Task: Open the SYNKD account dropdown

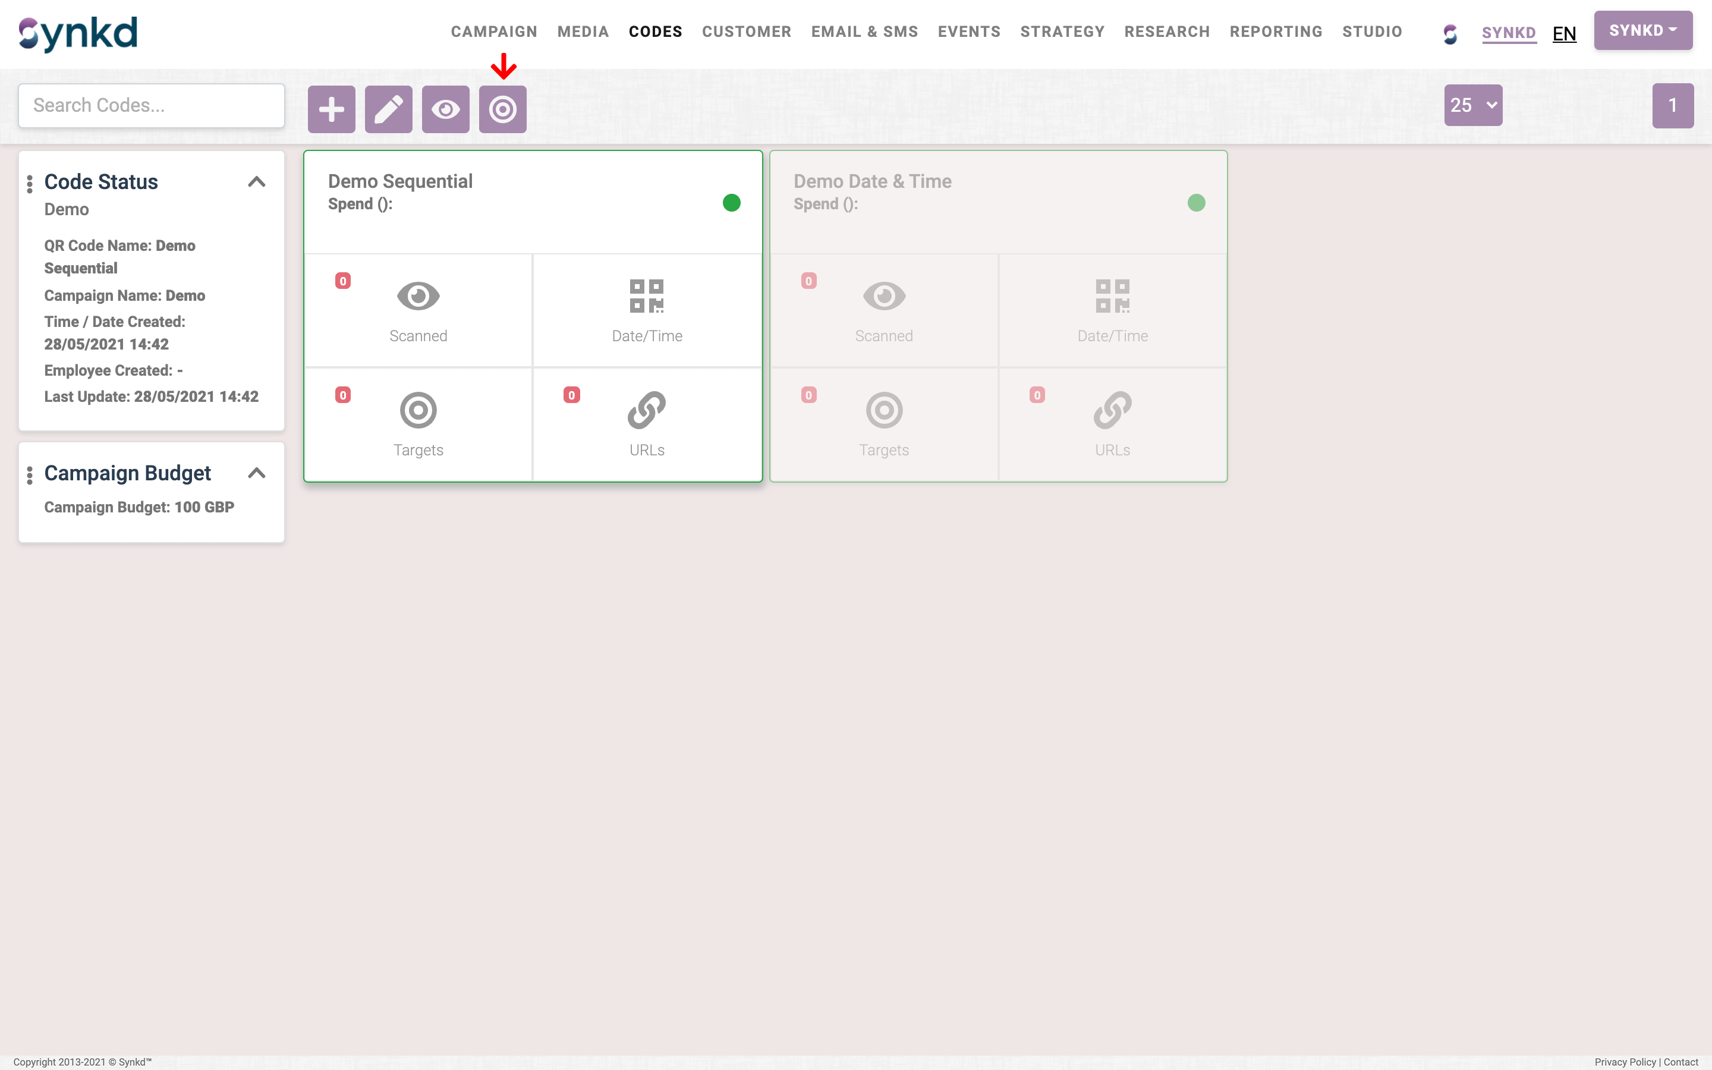Action: [1642, 30]
